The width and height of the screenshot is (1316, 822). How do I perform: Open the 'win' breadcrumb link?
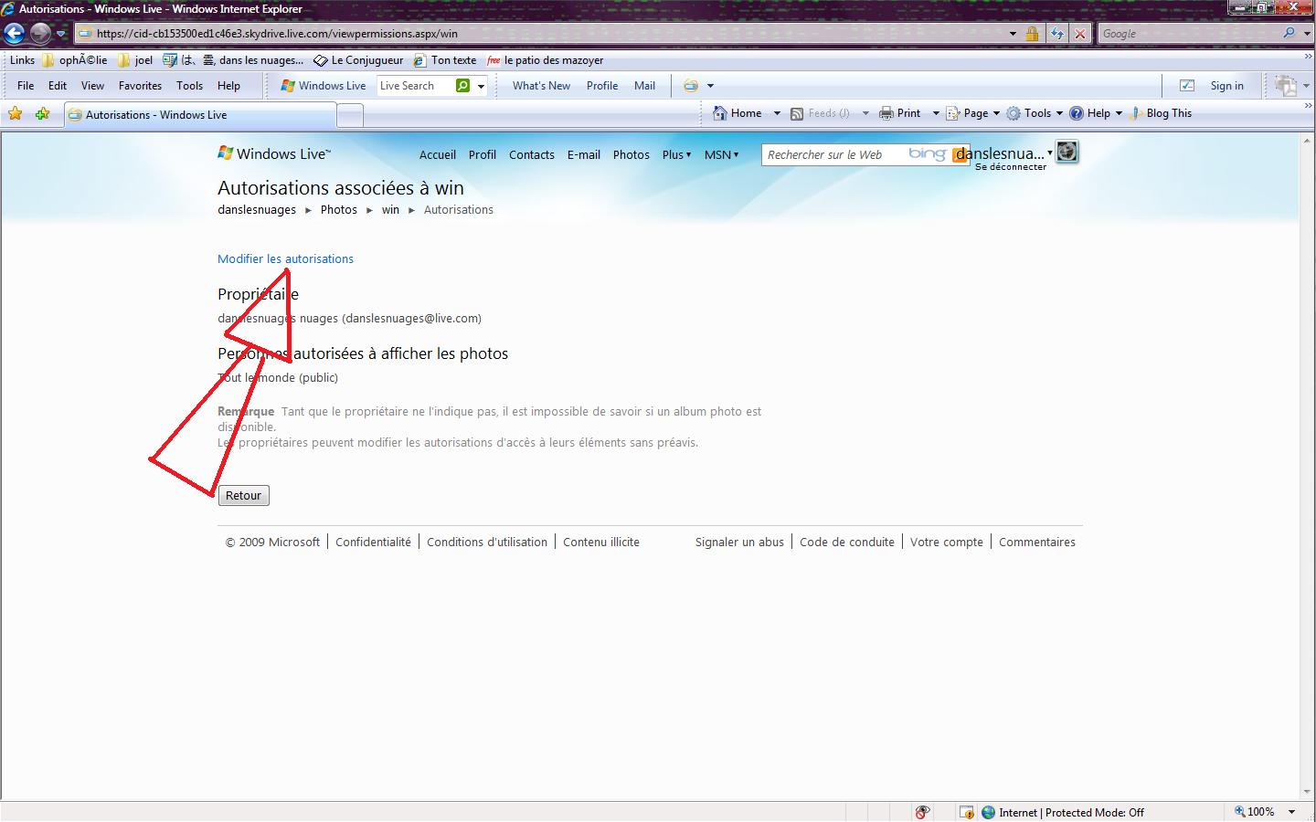390,209
